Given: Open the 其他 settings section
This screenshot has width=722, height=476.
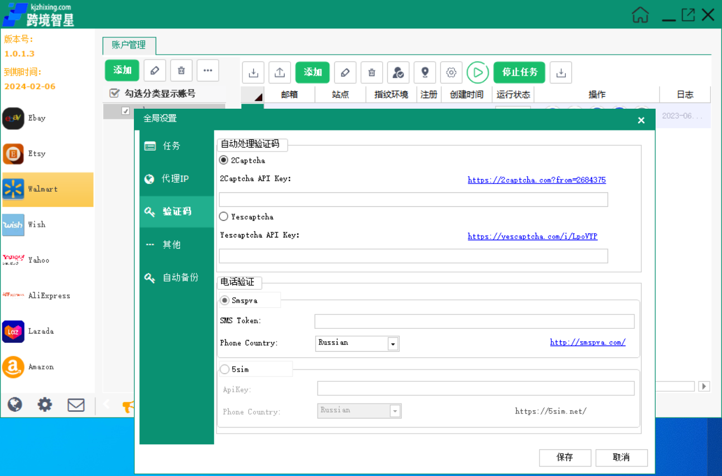Looking at the screenshot, I should 177,245.
